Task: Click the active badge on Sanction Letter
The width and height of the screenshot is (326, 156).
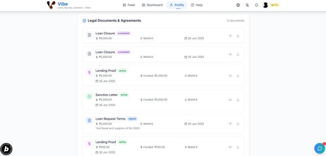Action: [124, 95]
